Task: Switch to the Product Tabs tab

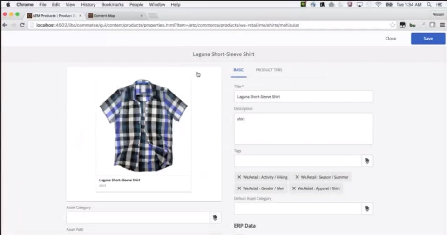Action: point(269,70)
